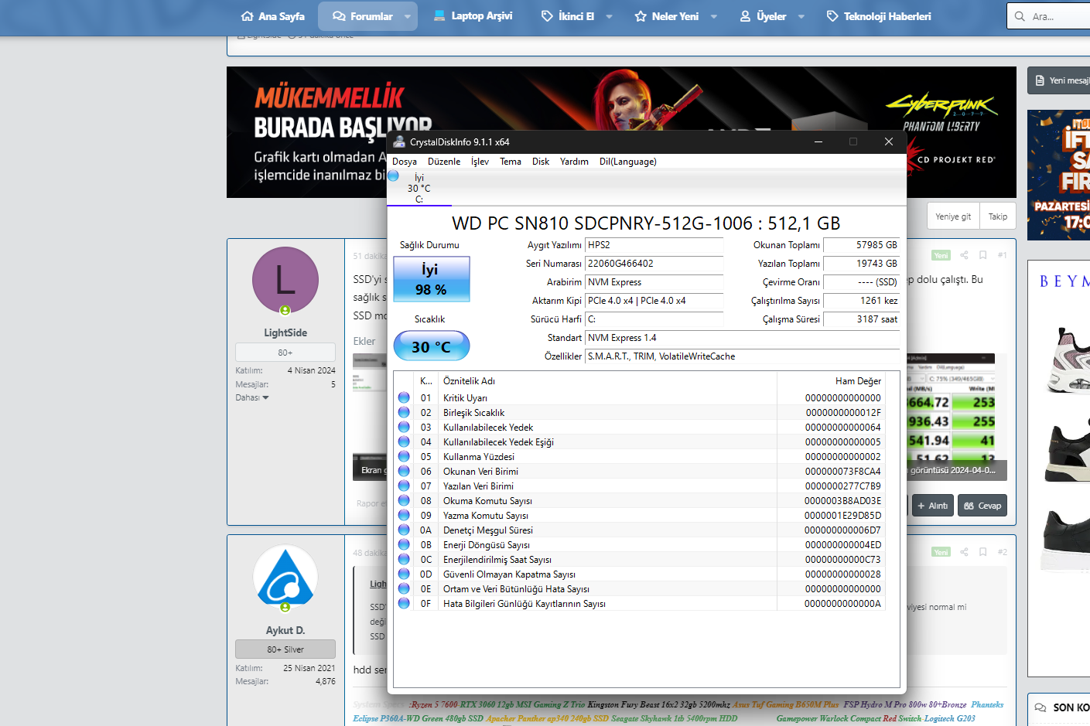Click status orb of Birleşik Sıcaklık row

pyautogui.click(x=404, y=412)
